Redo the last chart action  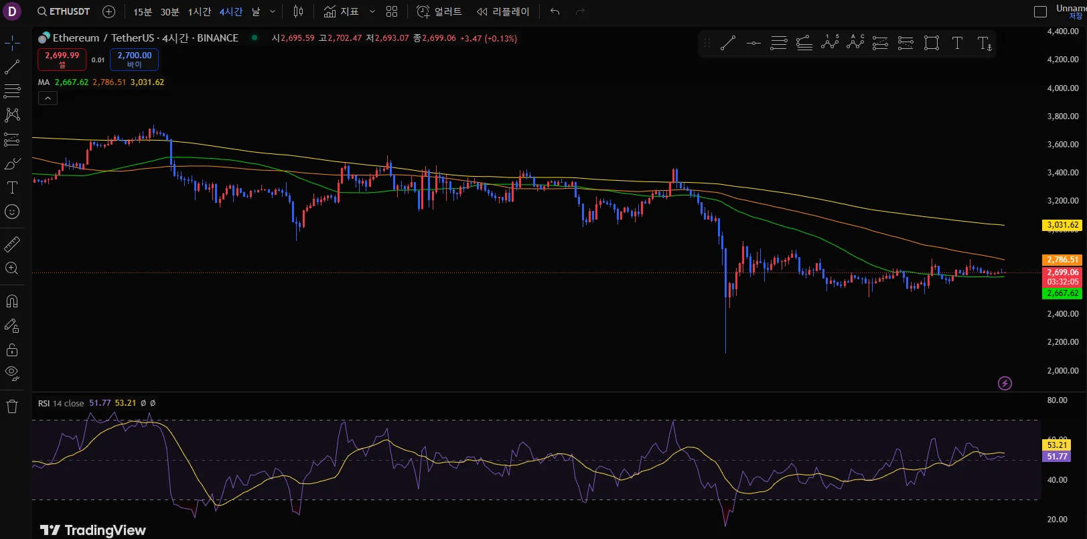coord(580,11)
